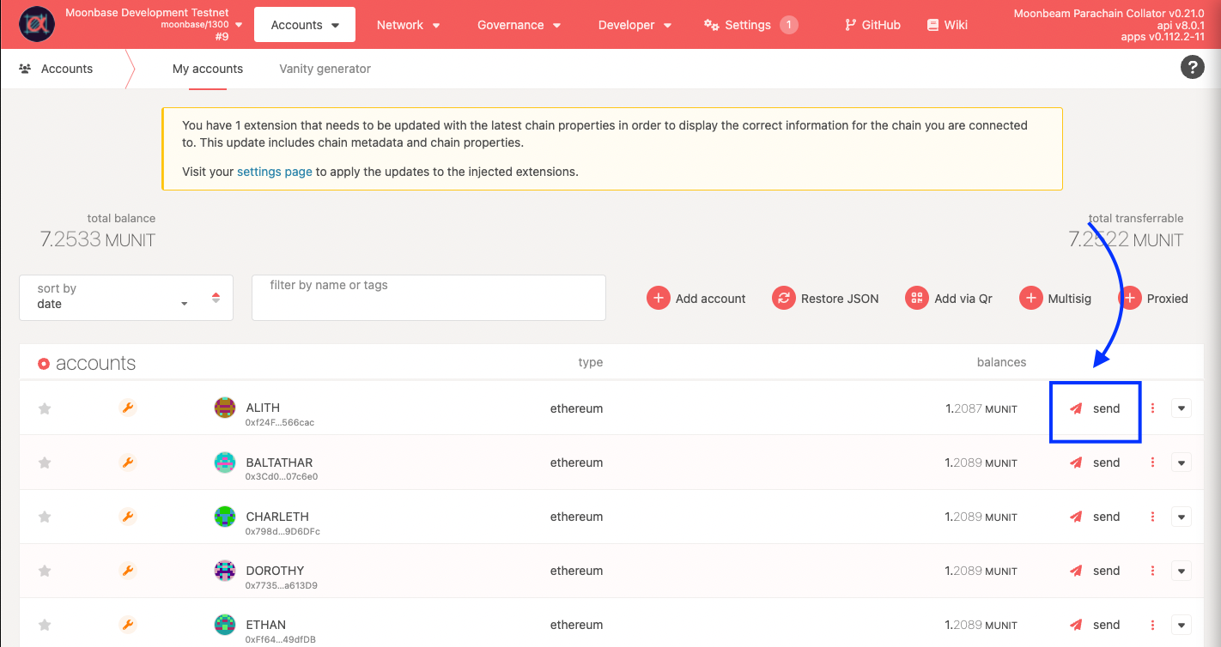Open account actions via Alith's wrench icon
The image size is (1221, 647).
(128, 408)
